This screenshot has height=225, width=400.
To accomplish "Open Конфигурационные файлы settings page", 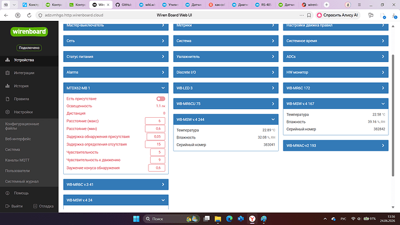I will point(22,126).
